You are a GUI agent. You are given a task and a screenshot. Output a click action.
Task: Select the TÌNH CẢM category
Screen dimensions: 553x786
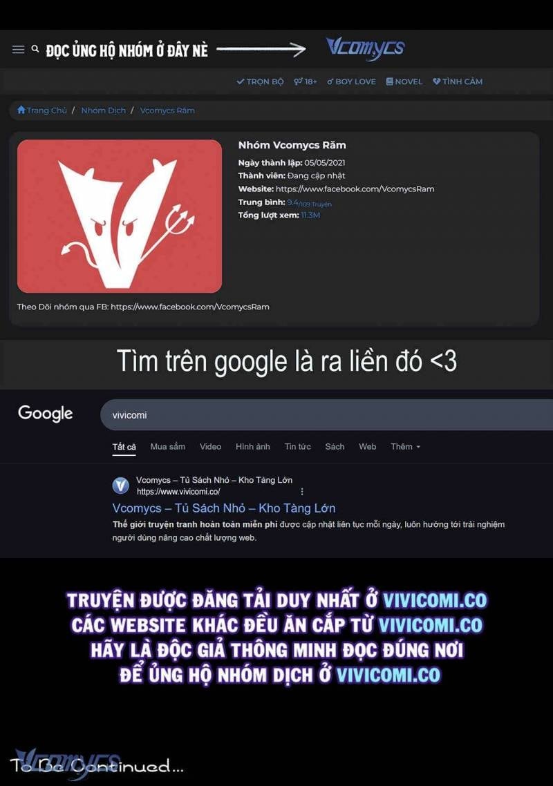pyautogui.click(x=458, y=82)
